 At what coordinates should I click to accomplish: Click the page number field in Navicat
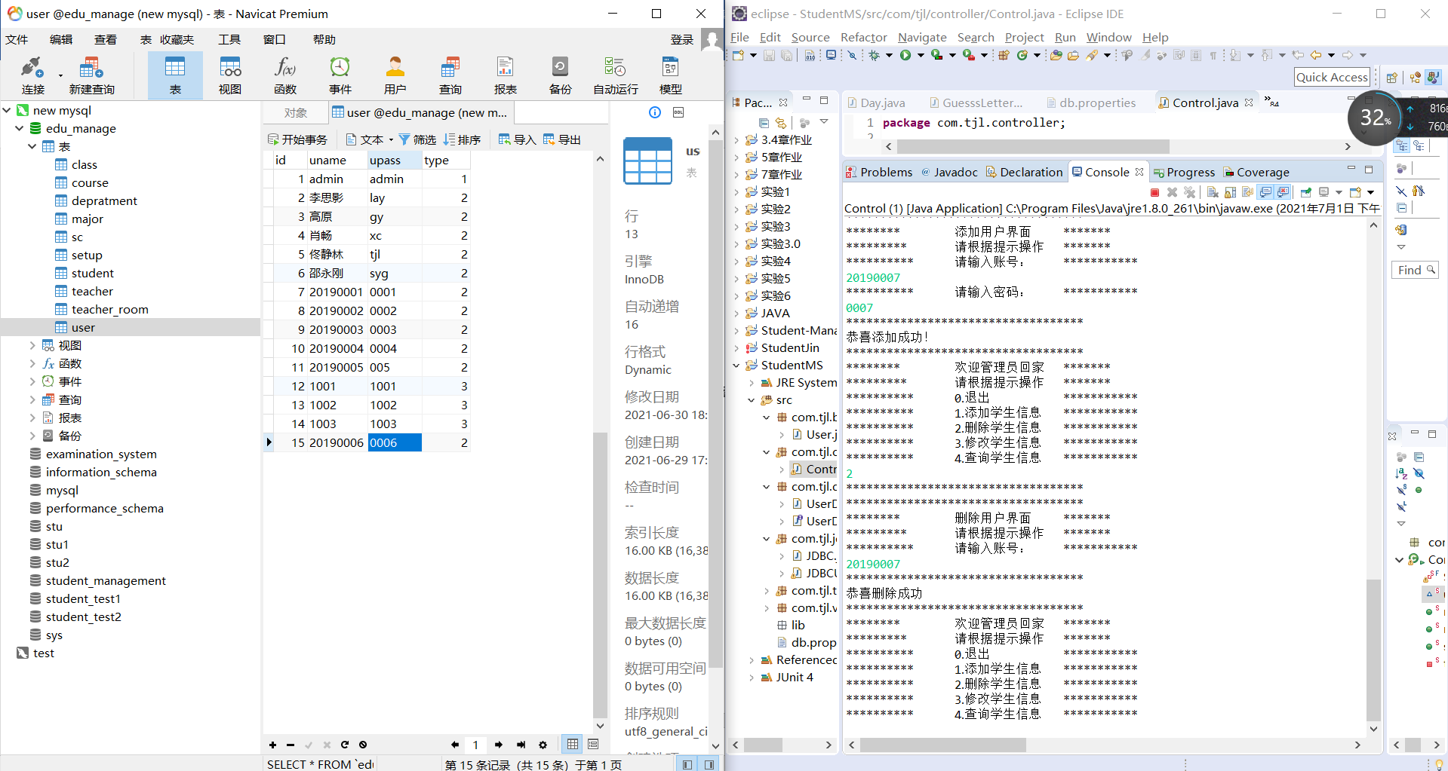(x=475, y=745)
